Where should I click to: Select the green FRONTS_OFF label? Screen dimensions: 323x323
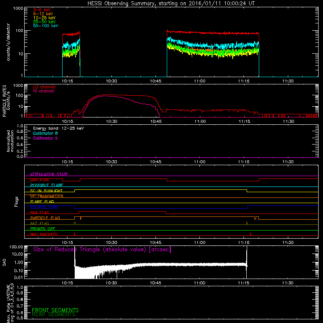pos(43,229)
